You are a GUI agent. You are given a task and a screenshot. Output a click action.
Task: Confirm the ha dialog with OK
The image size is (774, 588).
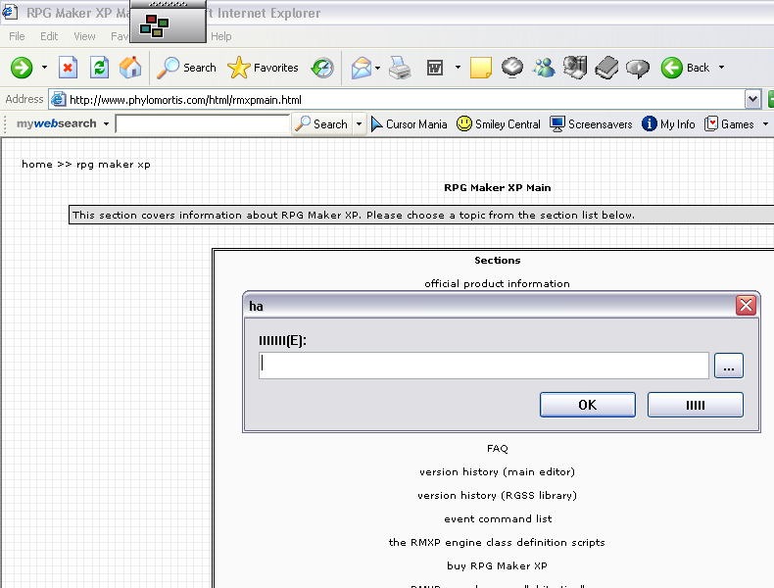pyautogui.click(x=588, y=405)
